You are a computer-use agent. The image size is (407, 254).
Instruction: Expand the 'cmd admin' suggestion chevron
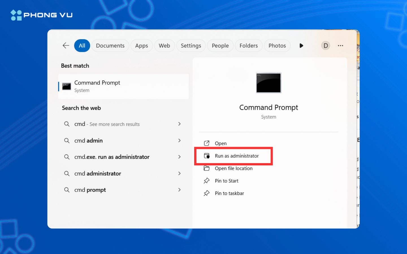(x=179, y=141)
